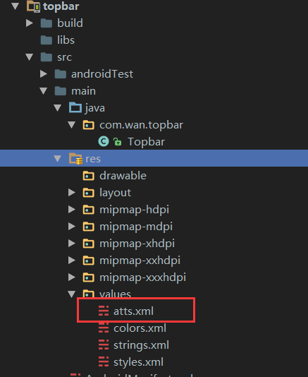Select colors.xml in the tree

click(140, 328)
